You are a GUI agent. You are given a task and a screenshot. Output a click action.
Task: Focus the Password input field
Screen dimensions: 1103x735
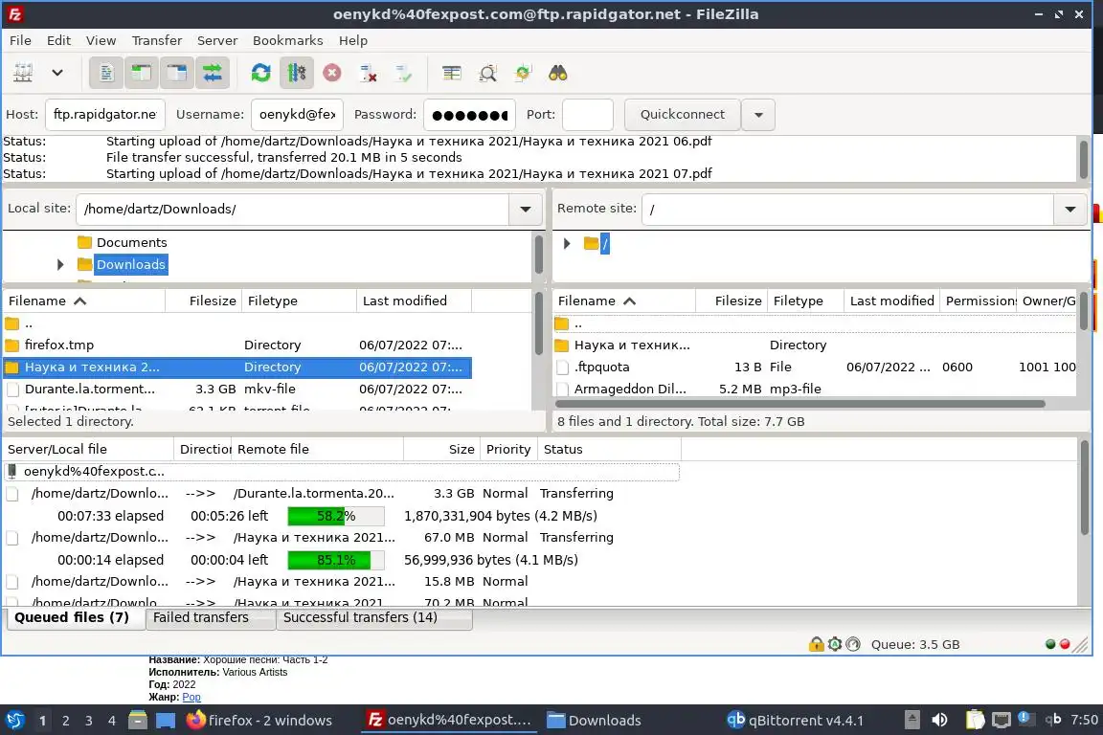(x=469, y=114)
